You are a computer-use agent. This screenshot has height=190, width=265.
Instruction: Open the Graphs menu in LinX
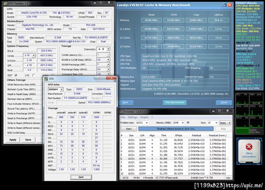[x=144, y=117]
